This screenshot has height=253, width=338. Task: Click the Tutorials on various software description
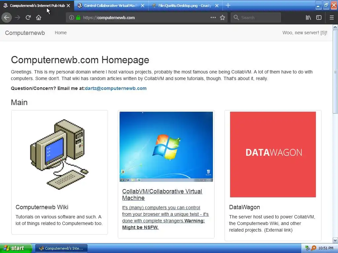[x=59, y=220]
